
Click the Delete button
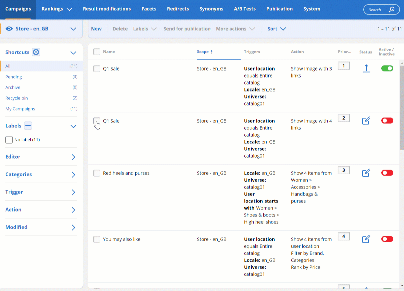[120, 29]
